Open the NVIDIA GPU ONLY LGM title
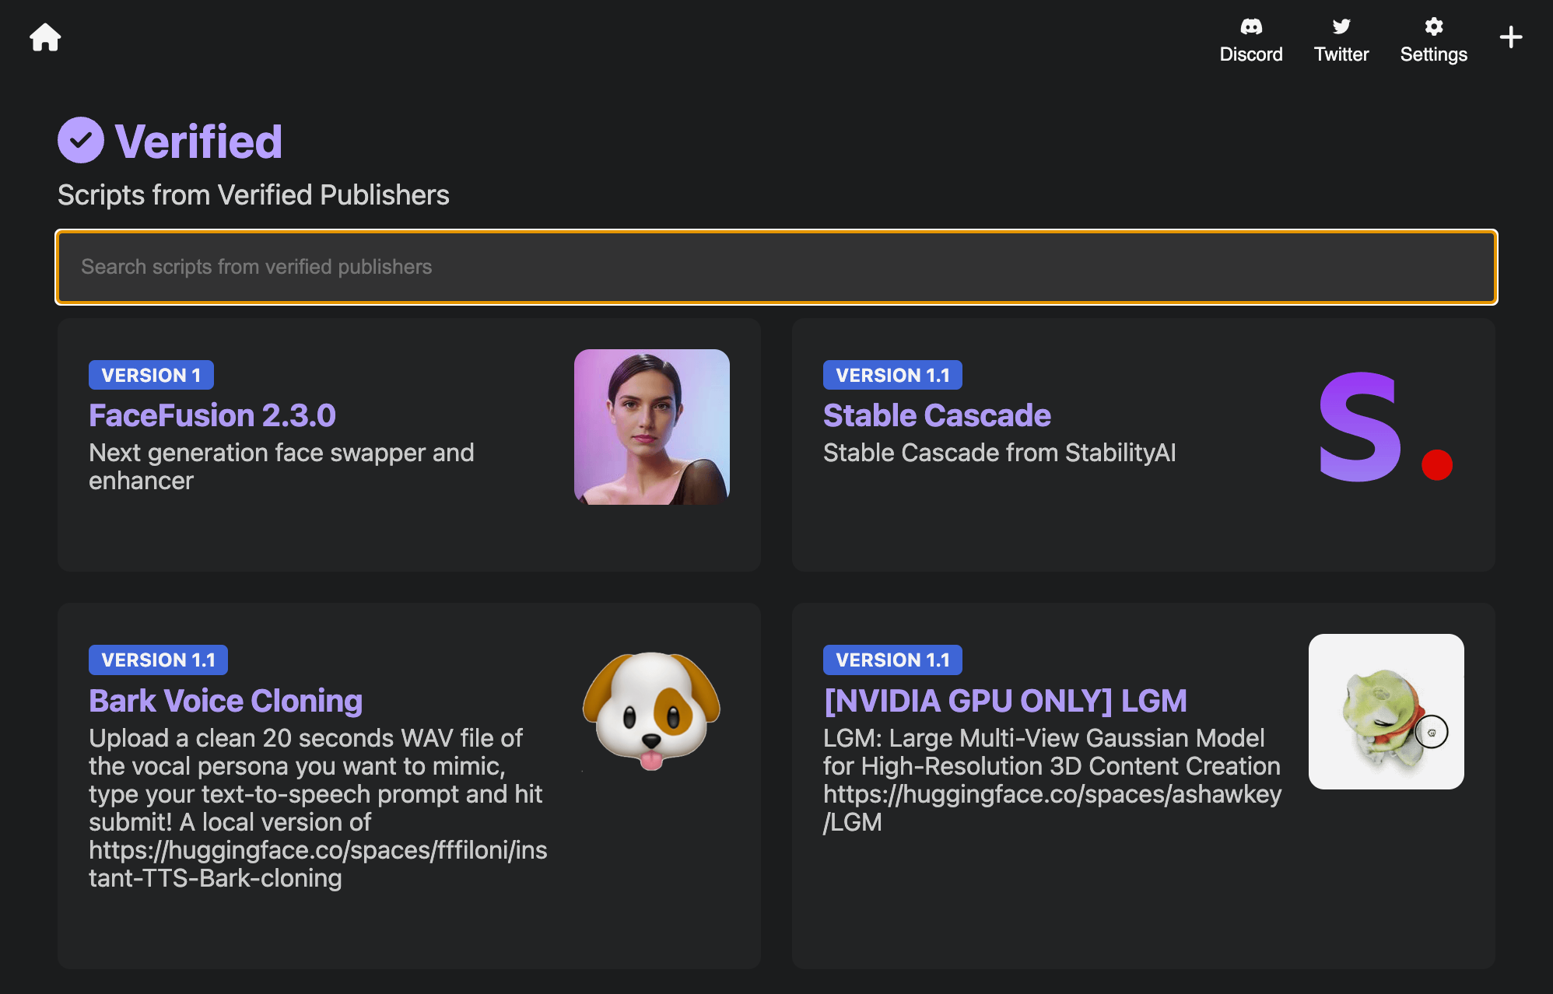 [x=1005, y=701]
